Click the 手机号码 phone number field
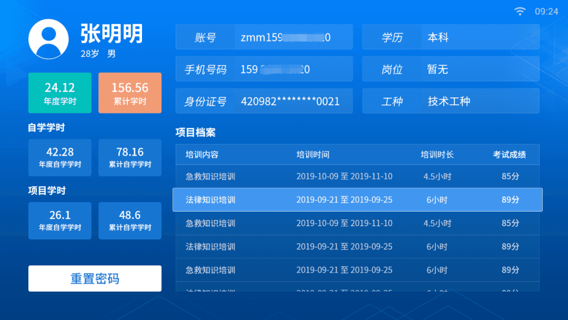This screenshot has width=568, height=320. 264,69
